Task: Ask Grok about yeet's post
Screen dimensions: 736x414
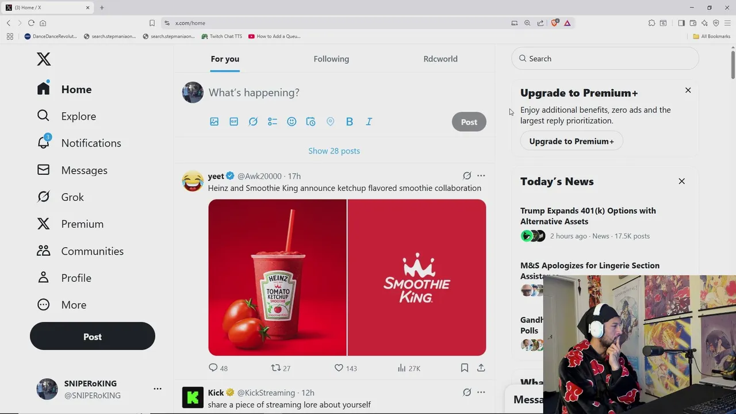Action: [467, 176]
